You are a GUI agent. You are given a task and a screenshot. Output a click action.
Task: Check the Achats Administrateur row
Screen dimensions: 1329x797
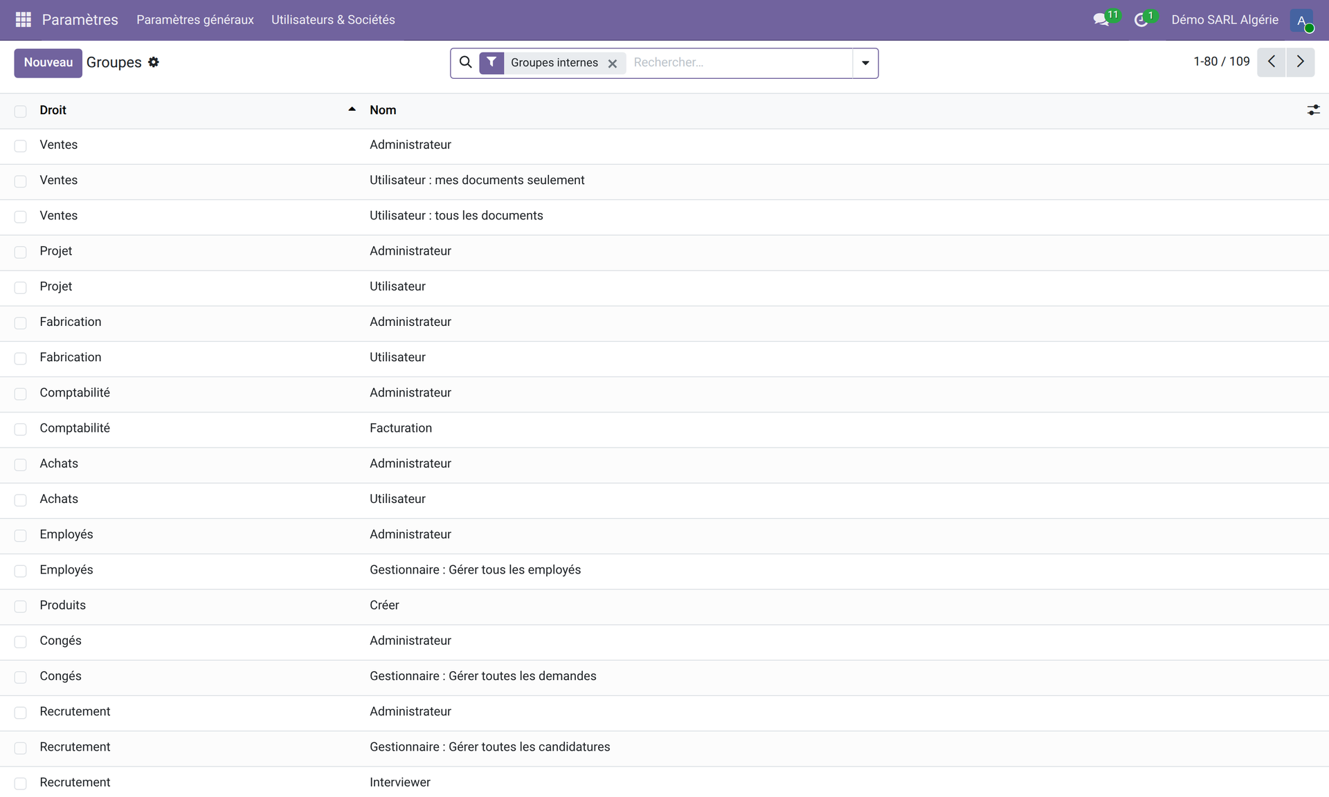coord(21,464)
